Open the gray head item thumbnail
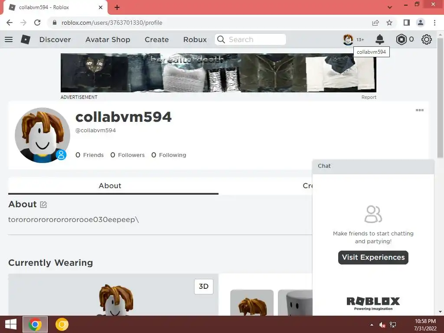444x333 pixels. click(x=295, y=302)
